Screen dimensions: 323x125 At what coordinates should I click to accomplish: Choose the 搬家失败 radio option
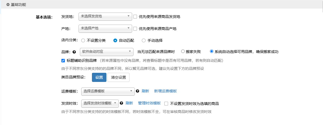coord(183,51)
